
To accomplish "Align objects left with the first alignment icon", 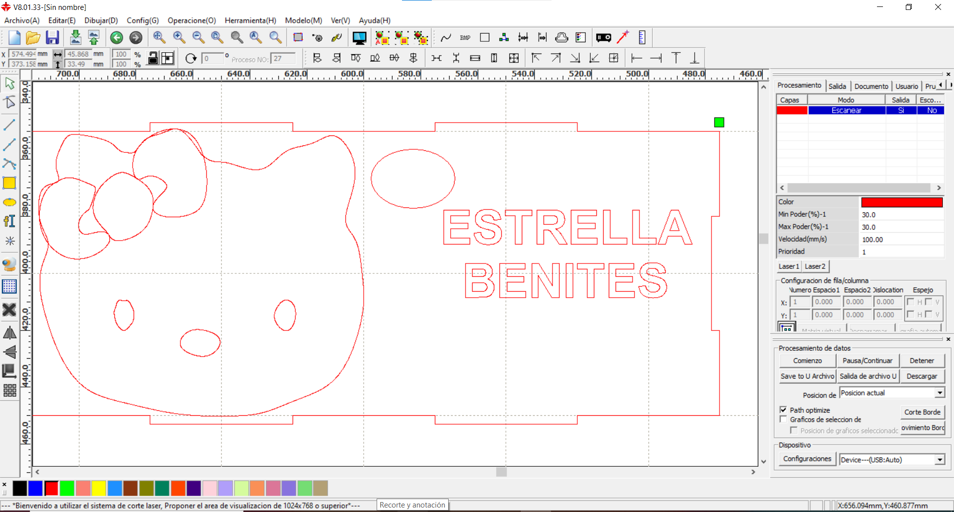I will tap(318, 58).
